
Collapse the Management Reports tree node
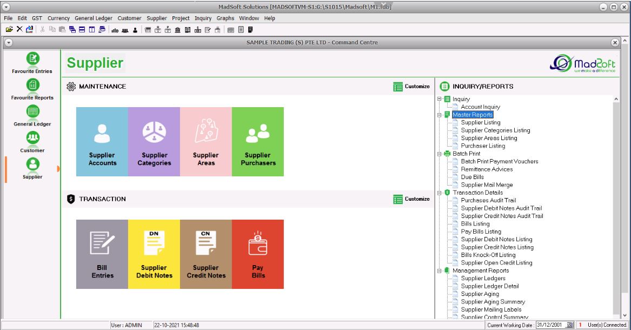(x=440, y=271)
